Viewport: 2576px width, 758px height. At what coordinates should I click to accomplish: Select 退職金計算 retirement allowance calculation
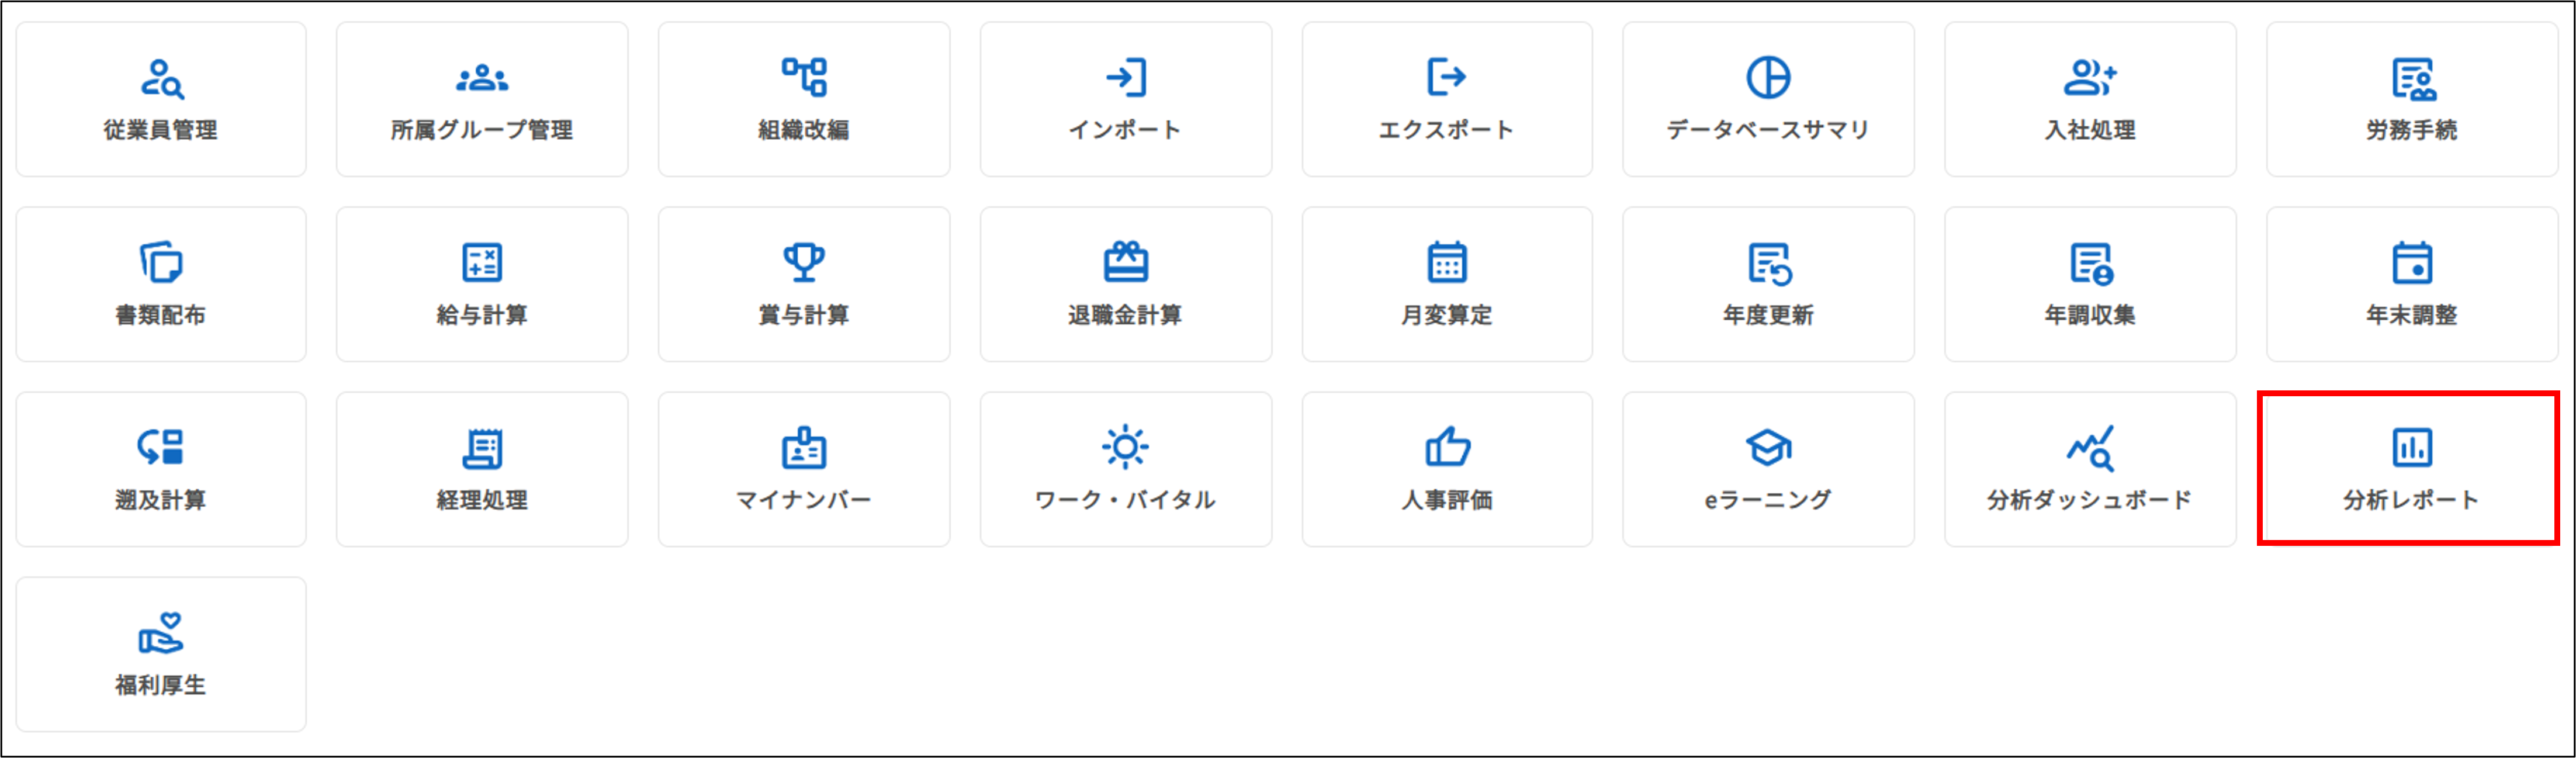click(1126, 284)
